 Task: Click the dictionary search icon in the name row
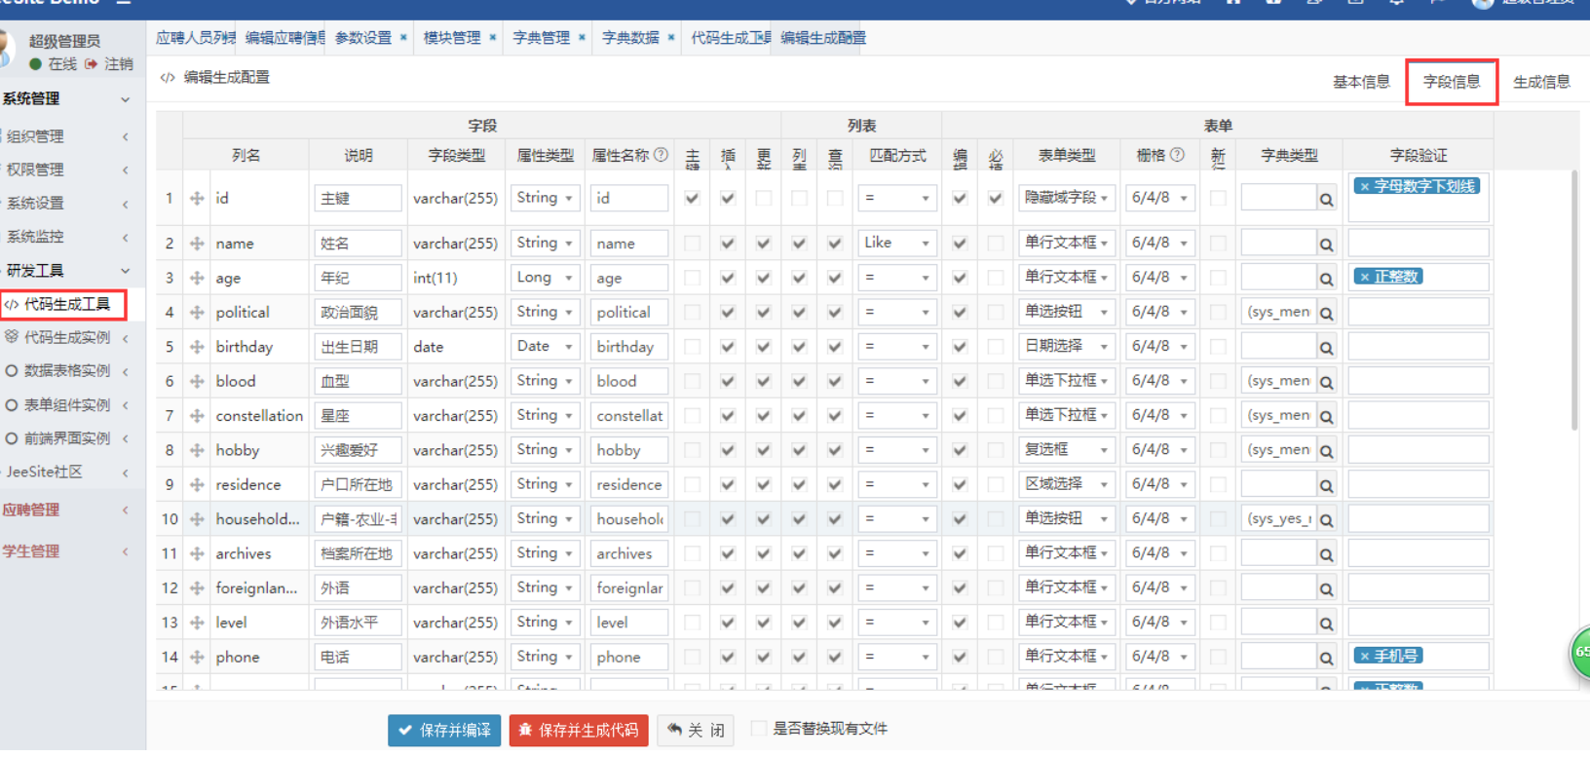point(1326,245)
